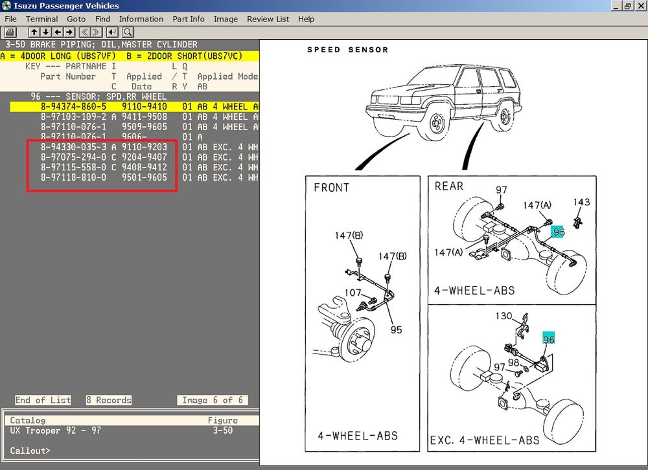Click callout 130 in EXC. 4-WHEEL-ABS diagram

click(x=503, y=316)
